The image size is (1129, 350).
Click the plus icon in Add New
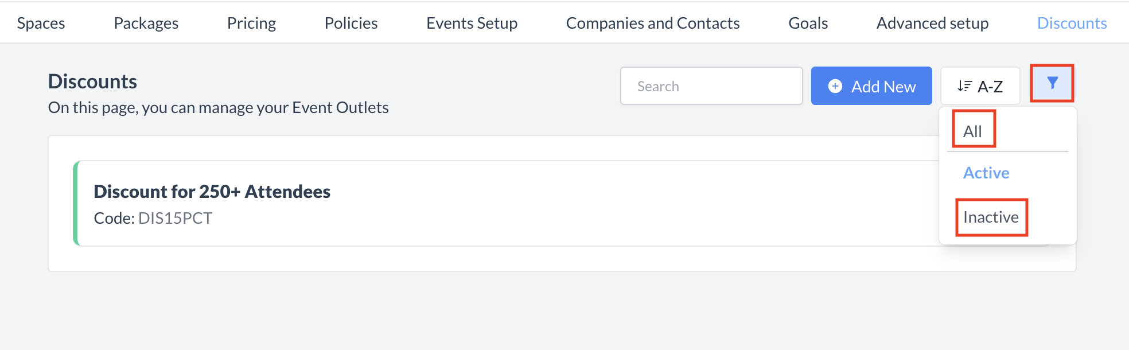pos(835,86)
